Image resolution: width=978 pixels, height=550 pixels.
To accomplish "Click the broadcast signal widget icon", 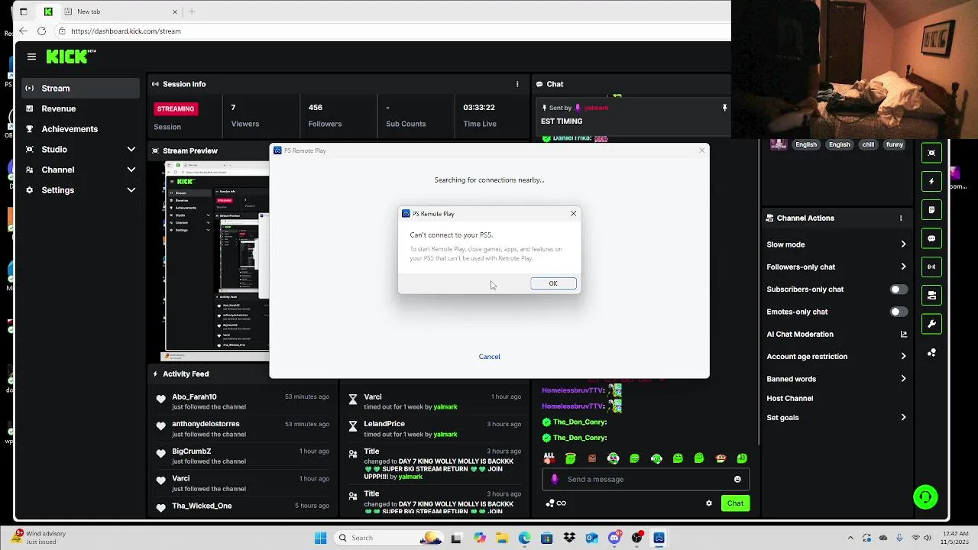I will click(x=931, y=267).
